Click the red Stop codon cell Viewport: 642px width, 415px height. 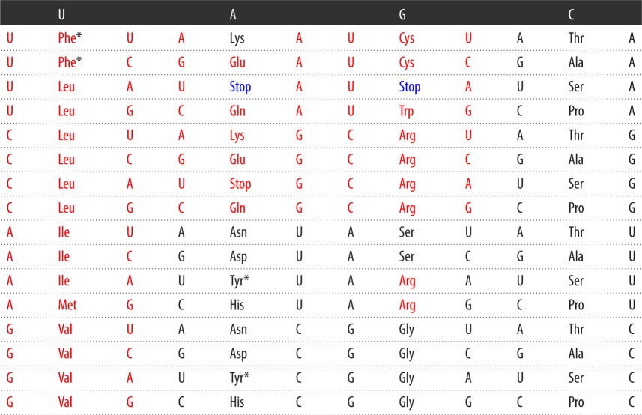(240, 184)
